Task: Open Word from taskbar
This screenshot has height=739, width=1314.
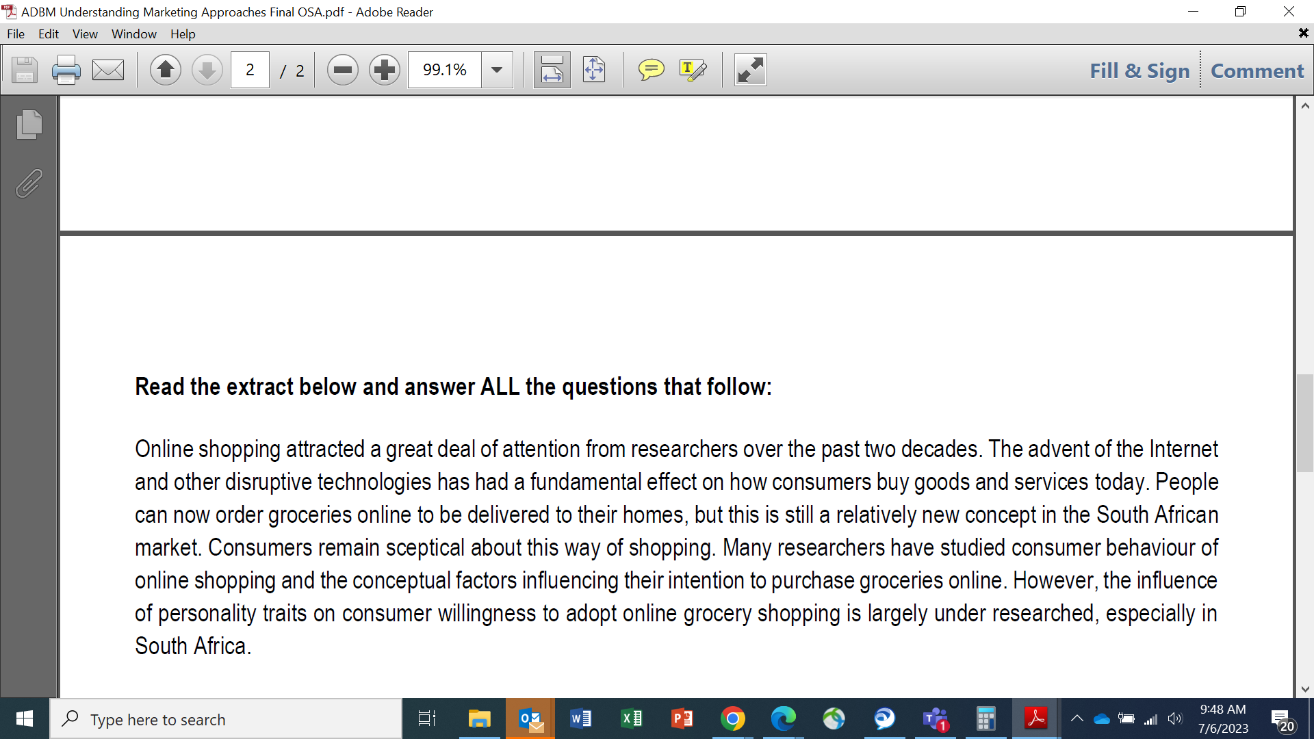Action: pyautogui.click(x=580, y=718)
